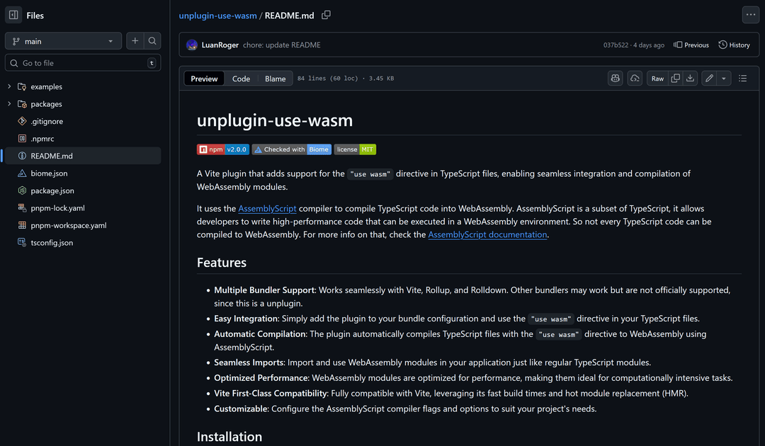This screenshot has height=446, width=765.
Task: Edit README.md with the pencil icon
Action: 710,78
